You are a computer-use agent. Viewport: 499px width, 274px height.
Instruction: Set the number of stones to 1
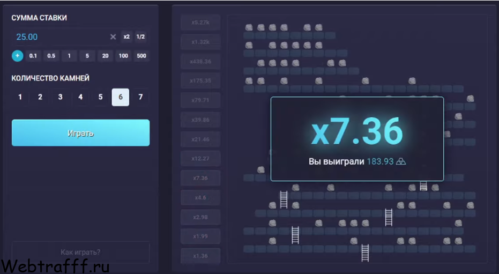tap(20, 97)
